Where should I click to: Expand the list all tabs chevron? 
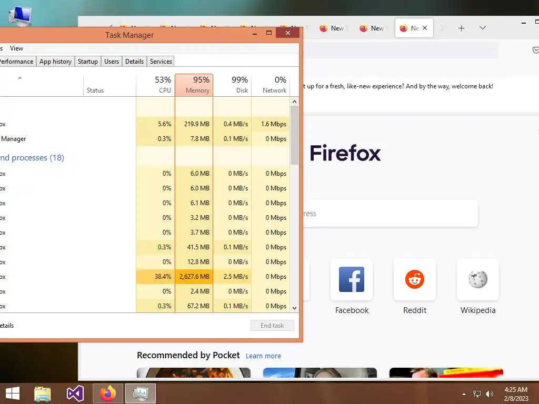(x=483, y=28)
